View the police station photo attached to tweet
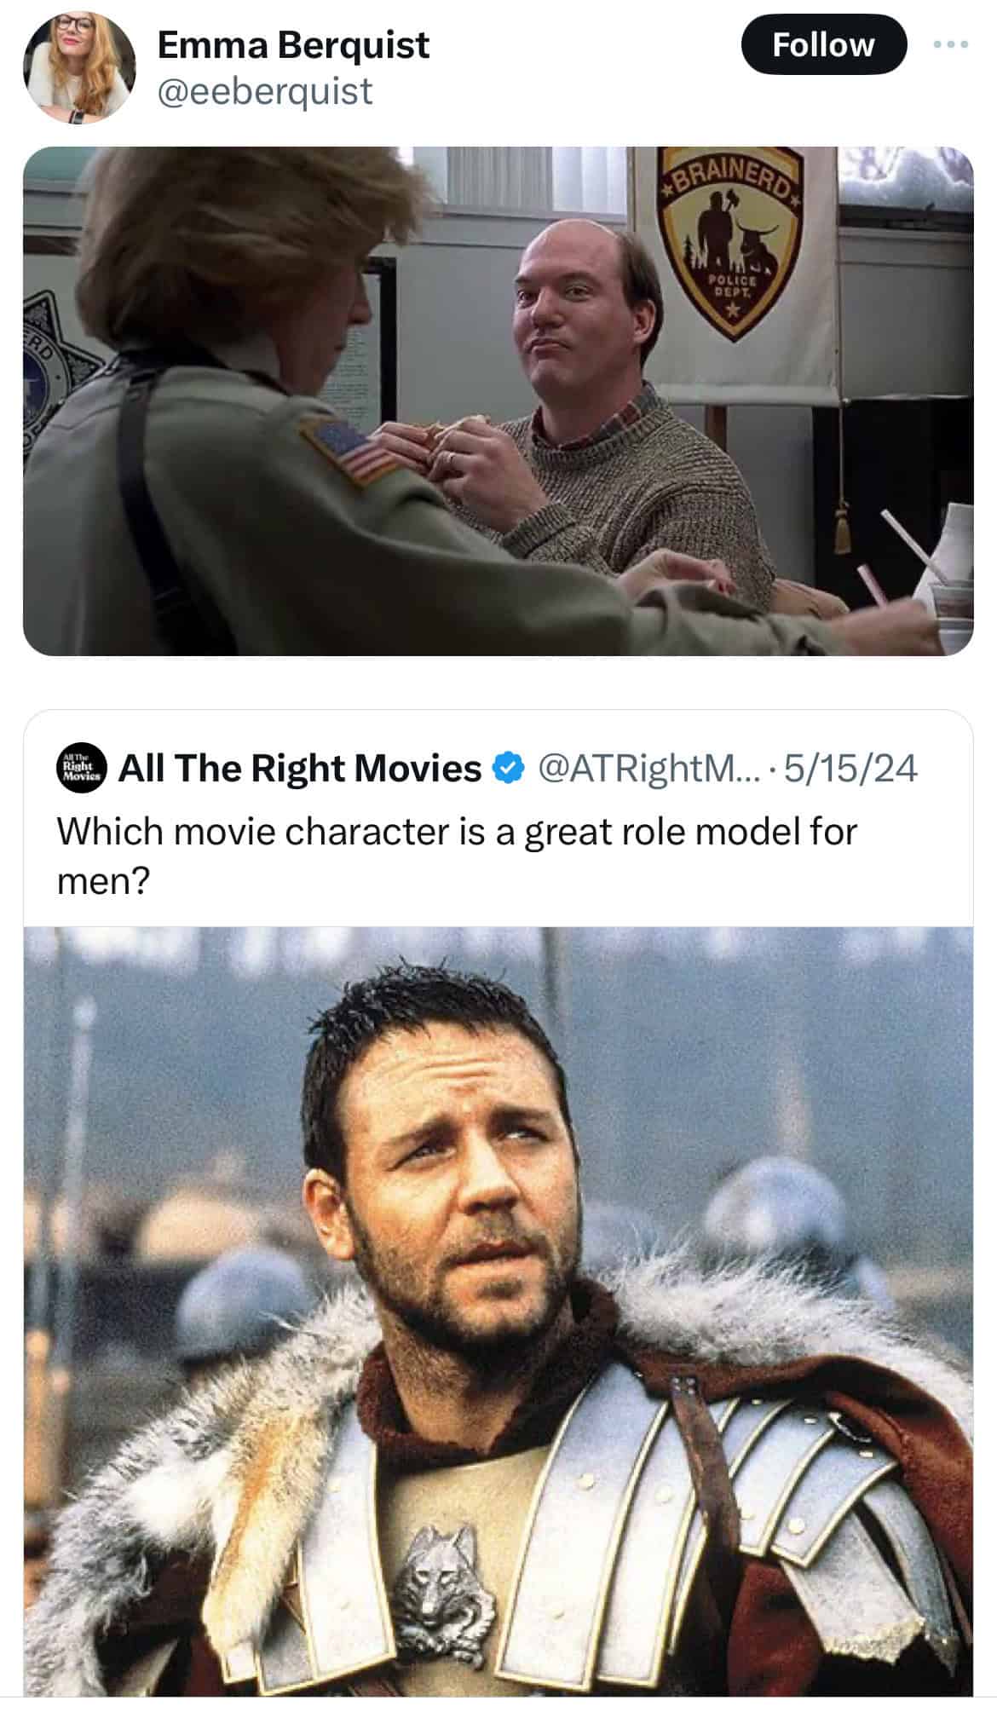The height and width of the screenshot is (1718, 997). click(498, 401)
